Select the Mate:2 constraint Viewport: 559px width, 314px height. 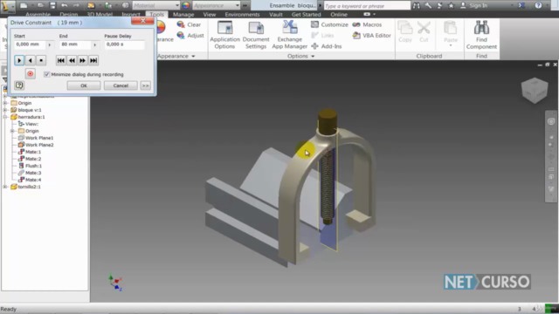coord(30,159)
